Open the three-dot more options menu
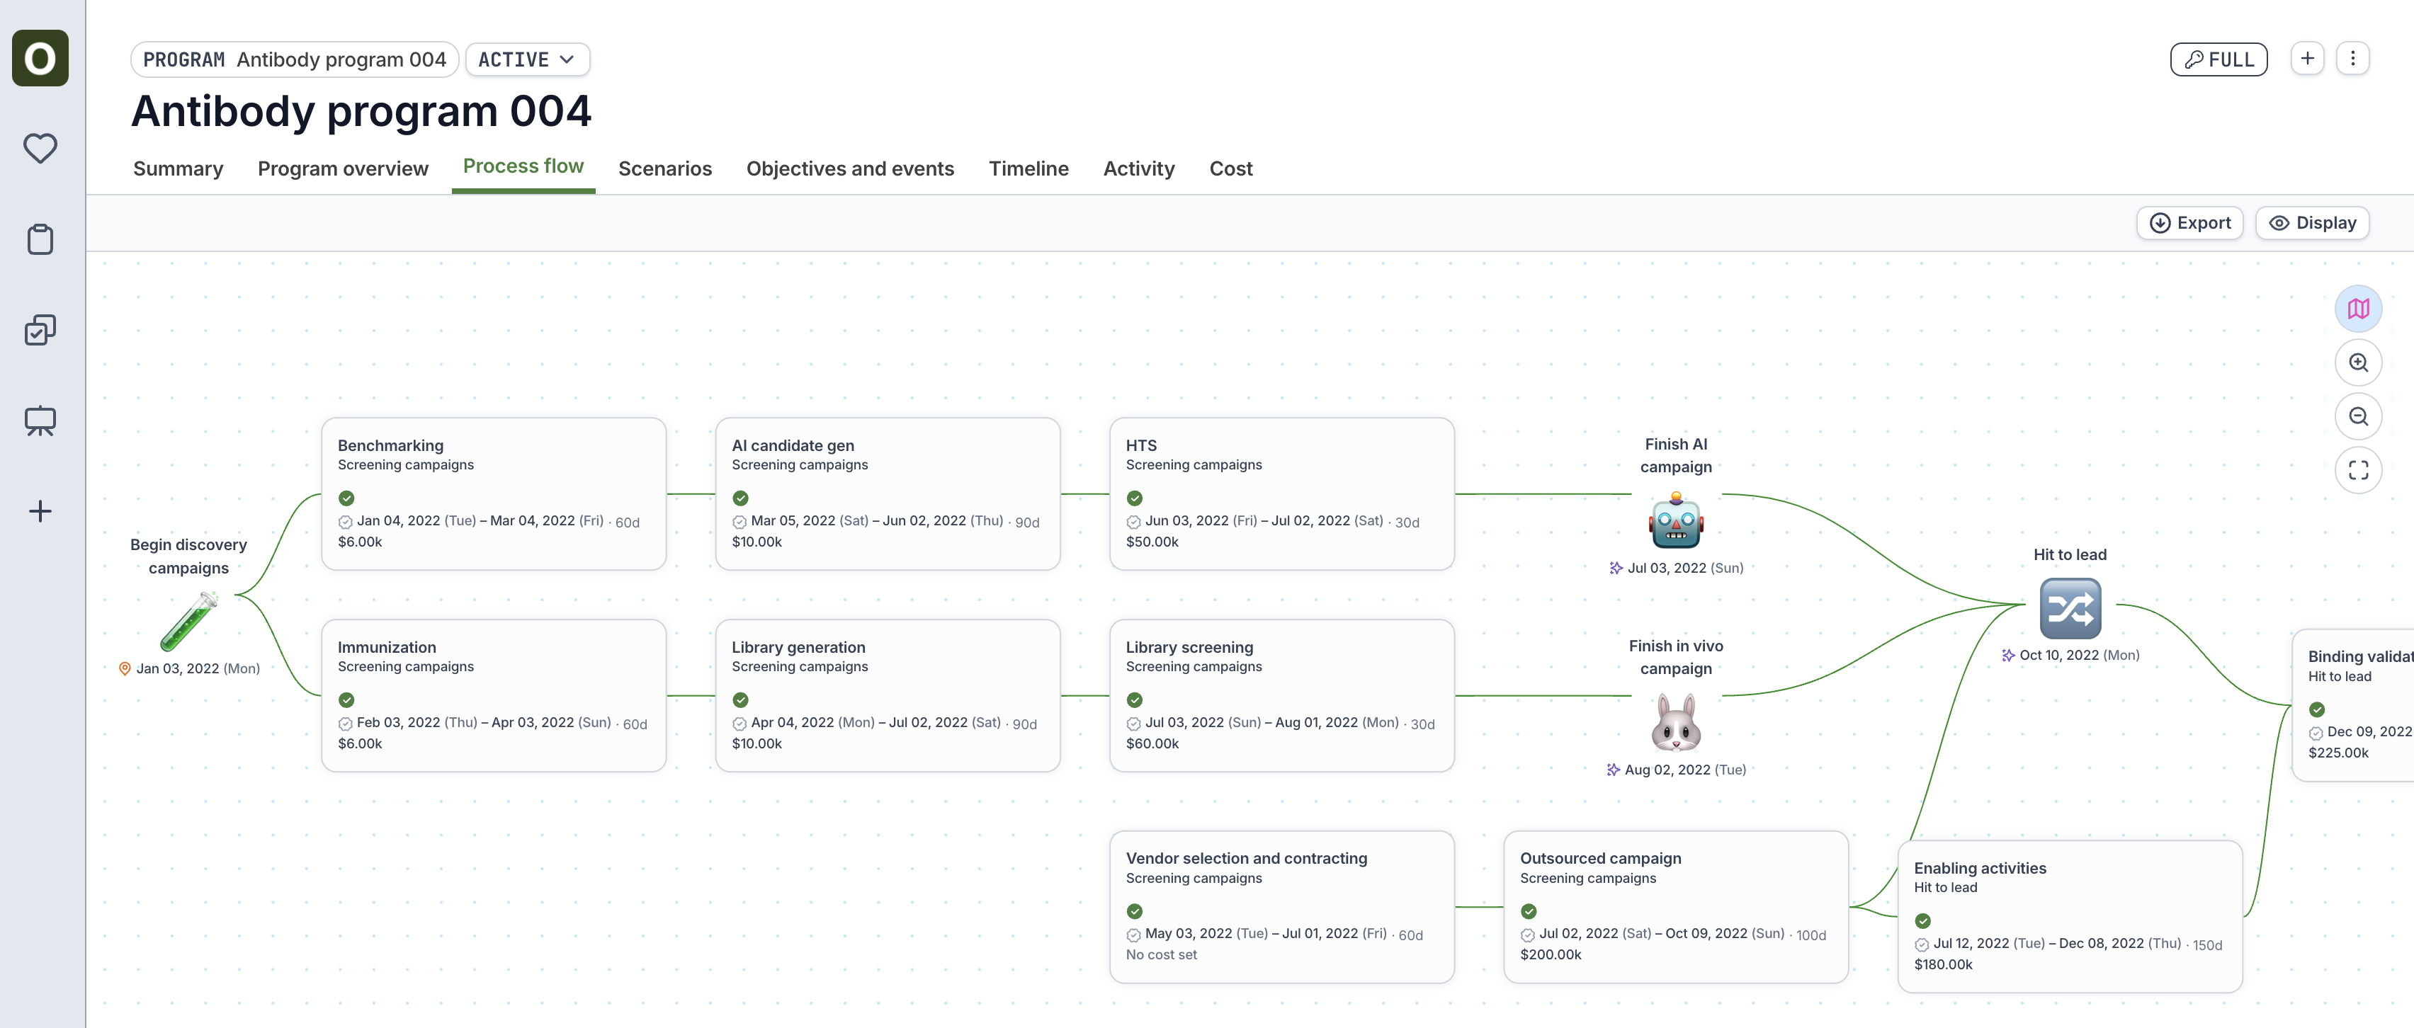The height and width of the screenshot is (1028, 2414). point(2352,59)
